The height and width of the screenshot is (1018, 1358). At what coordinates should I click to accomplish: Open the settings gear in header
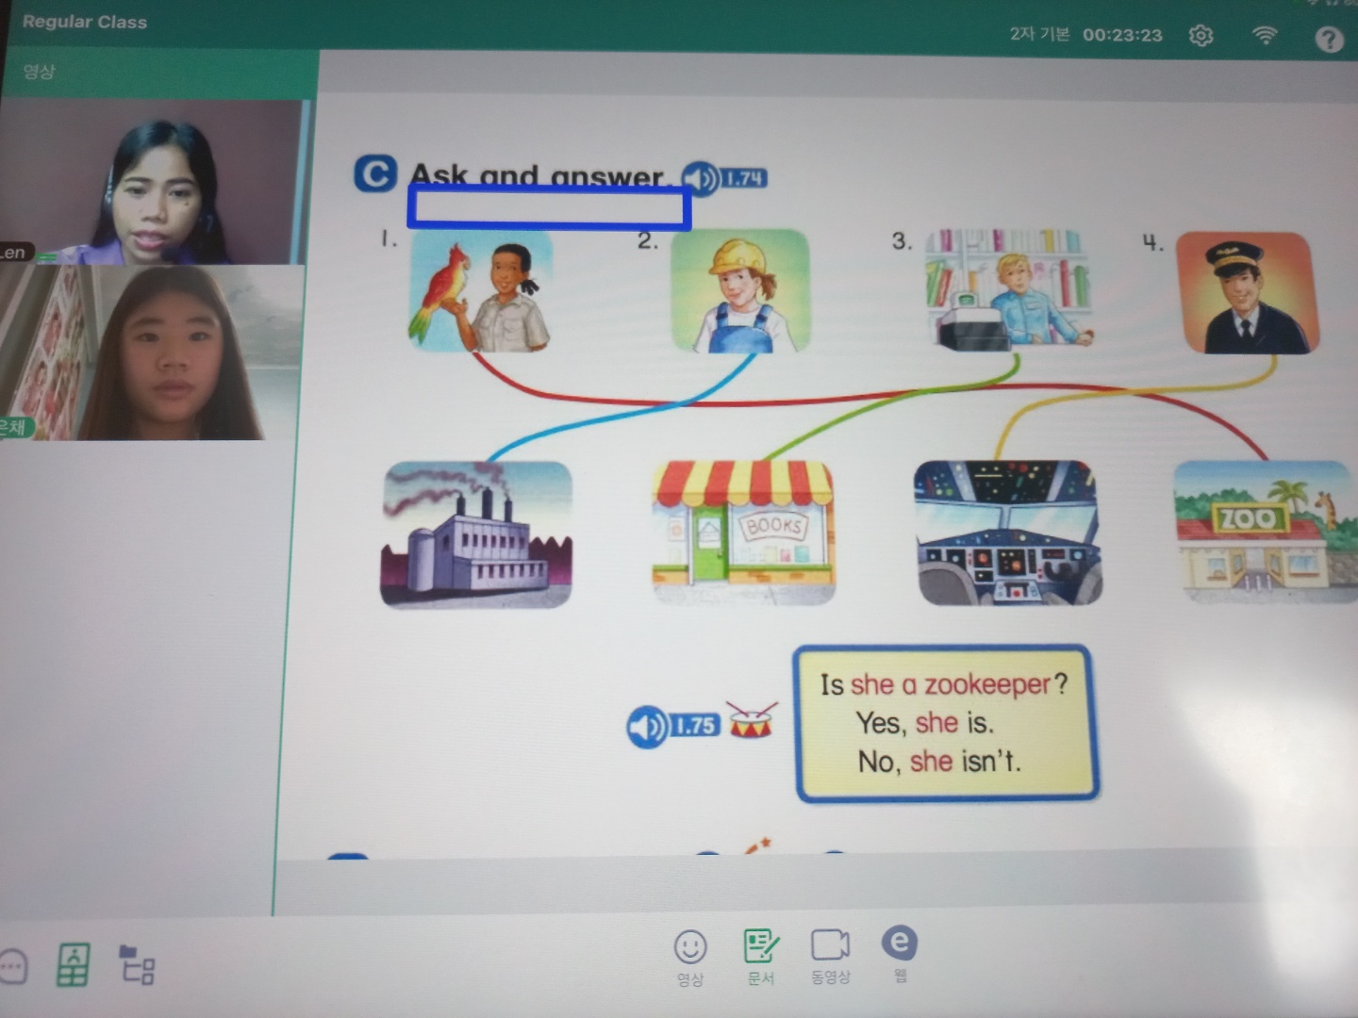[x=1201, y=36]
